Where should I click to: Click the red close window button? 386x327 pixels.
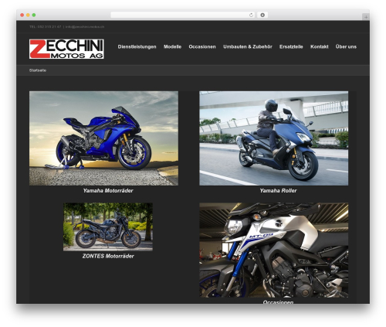pyautogui.click(x=22, y=15)
